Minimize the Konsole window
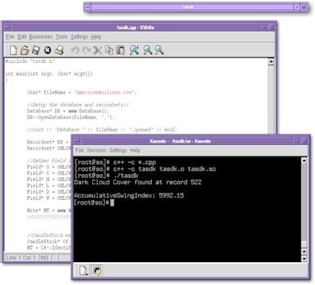Screen dimensions: 315x285 tap(297, 141)
